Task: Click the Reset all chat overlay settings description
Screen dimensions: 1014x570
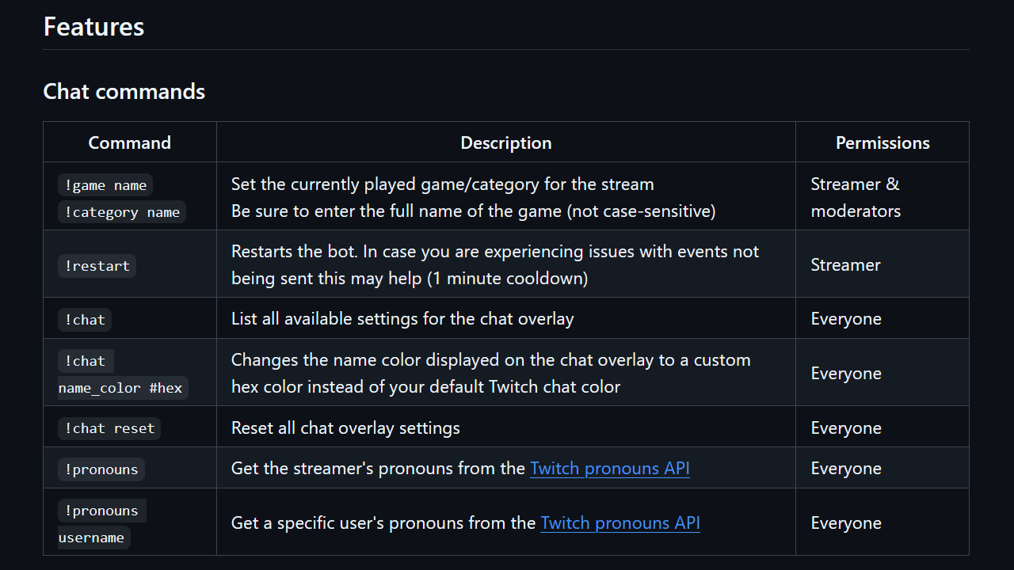Action: point(345,428)
